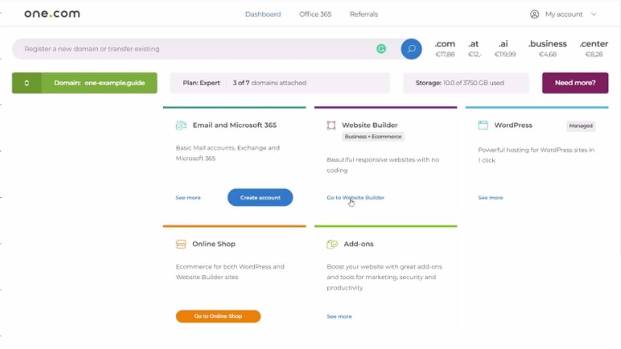Click the Email and Microsoft 365 title
Screen dimensions: 621x349
pos(235,125)
